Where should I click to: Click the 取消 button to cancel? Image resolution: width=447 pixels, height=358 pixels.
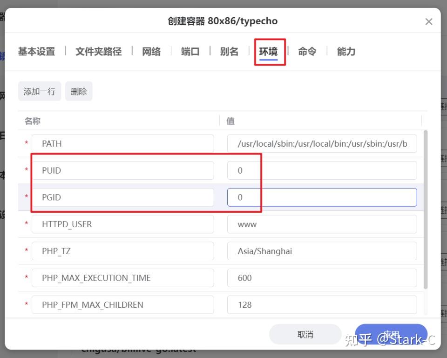[x=305, y=334]
